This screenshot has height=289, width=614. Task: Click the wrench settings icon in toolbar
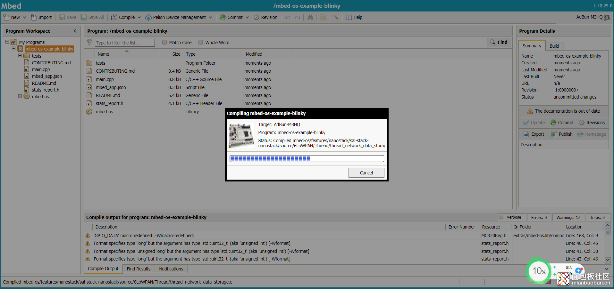(336, 17)
